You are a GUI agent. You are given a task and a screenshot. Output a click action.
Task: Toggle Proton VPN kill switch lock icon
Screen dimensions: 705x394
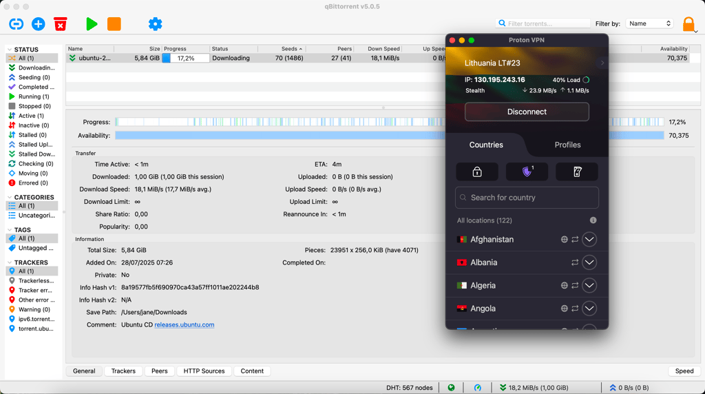click(x=477, y=172)
